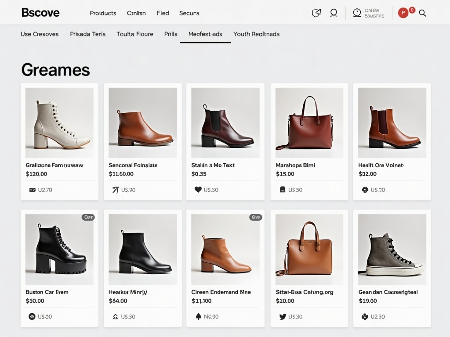Open the search magnifier icon

[422, 13]
